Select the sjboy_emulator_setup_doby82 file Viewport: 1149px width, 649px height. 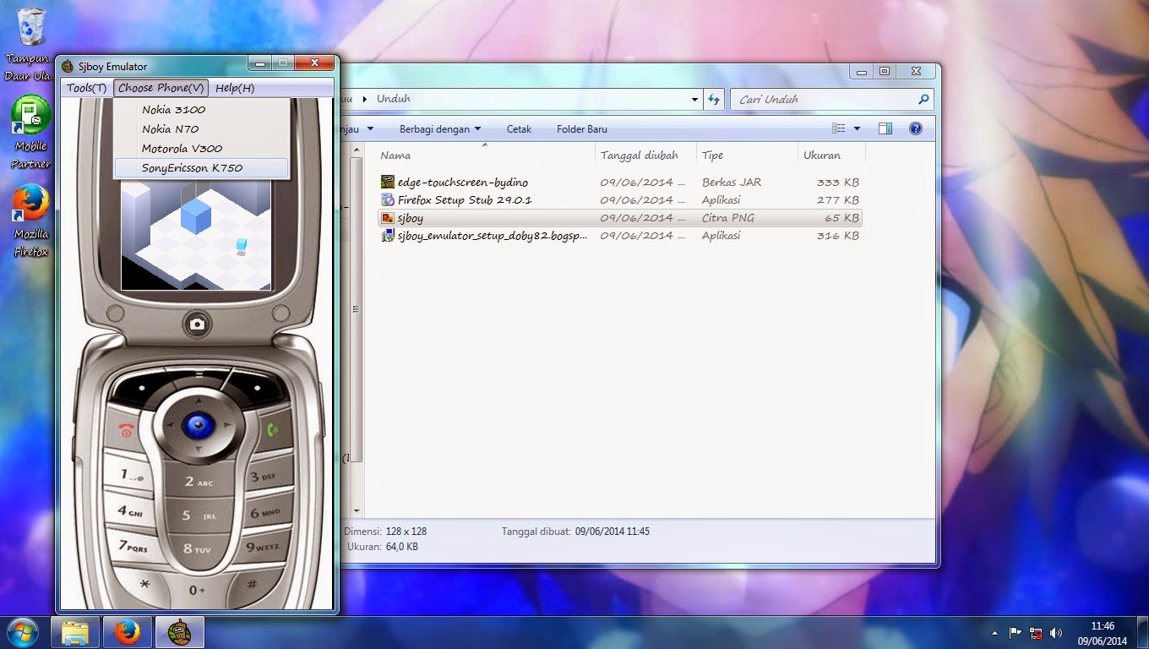(619, 236)
